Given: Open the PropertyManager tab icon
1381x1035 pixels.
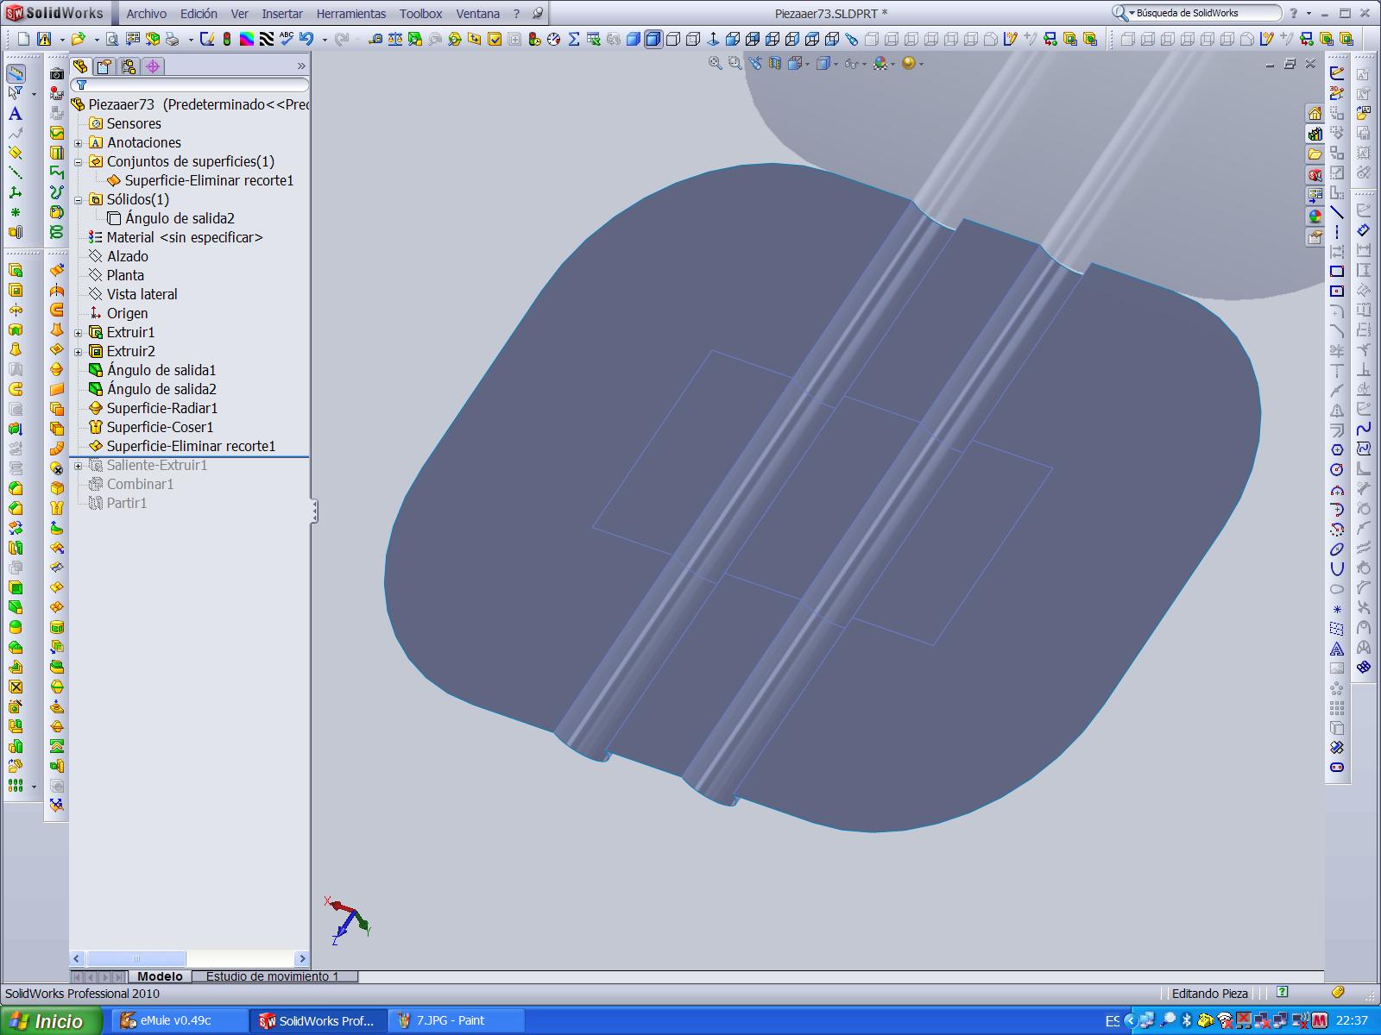Looking at the screenshot, I should [x=104, y=66].
